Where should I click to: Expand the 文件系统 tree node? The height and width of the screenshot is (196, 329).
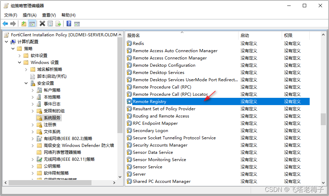(32, 132)
